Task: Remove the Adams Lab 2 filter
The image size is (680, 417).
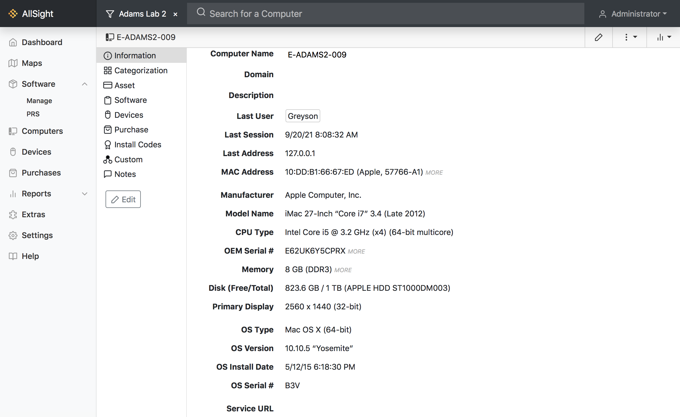Action: pos(175,14)
